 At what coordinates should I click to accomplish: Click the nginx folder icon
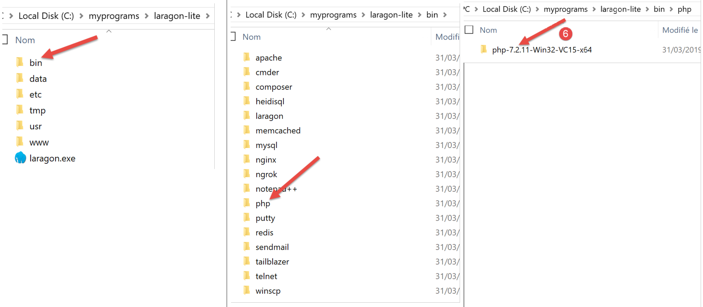pyautogui.click(x=247, y=159)
